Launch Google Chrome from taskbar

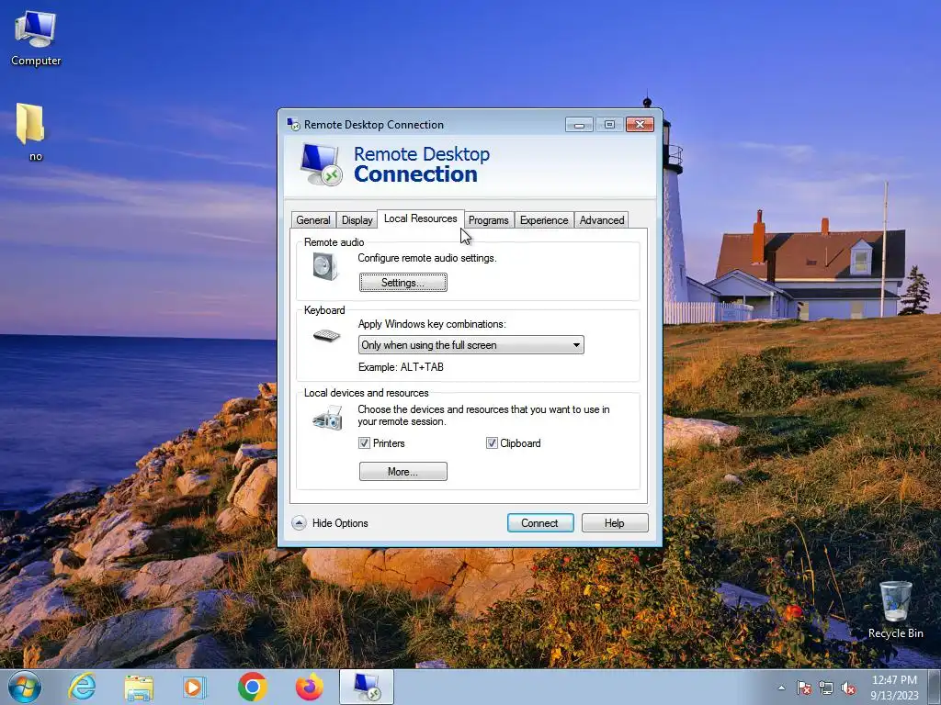coord(252,687)
